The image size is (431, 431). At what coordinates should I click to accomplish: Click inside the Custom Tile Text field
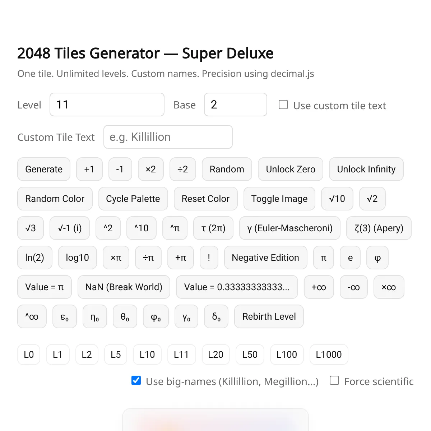pos(167,137)
